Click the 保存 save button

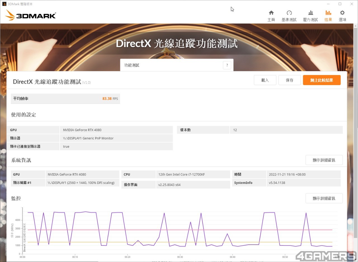pyautogui.click(x=289, y=80)
